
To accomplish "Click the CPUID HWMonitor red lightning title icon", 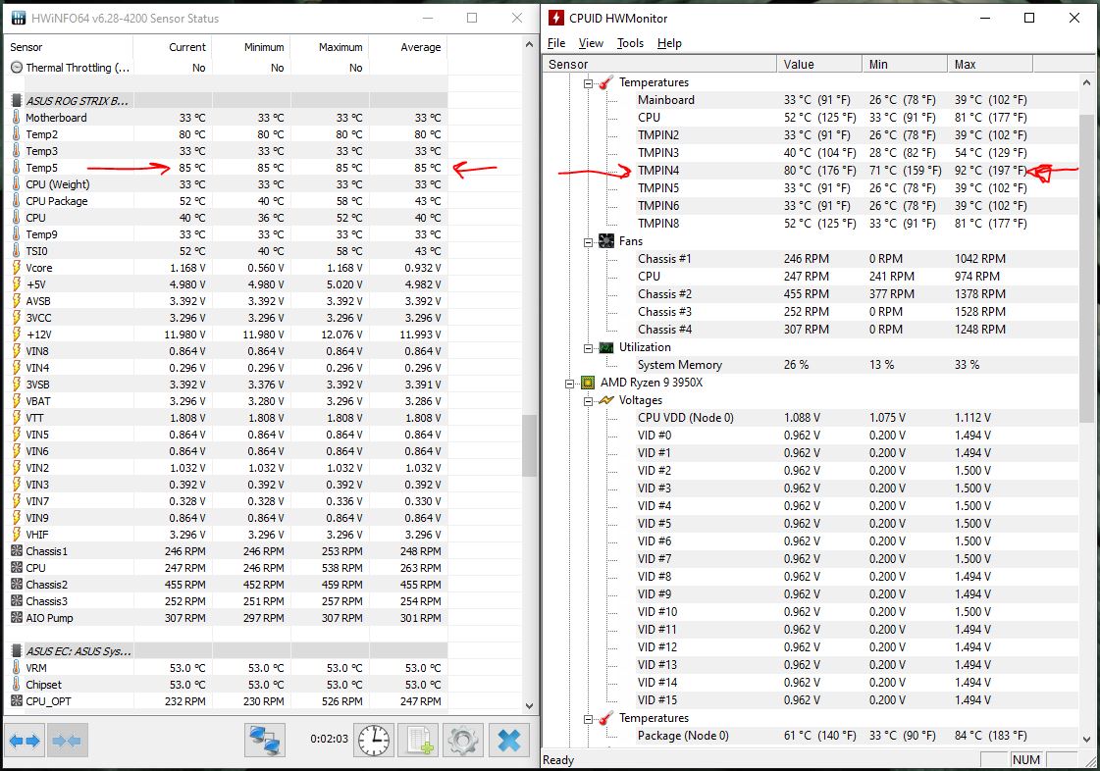I will pos(555,19).
